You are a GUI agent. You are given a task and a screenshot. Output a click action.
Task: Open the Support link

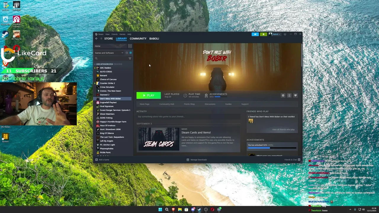pos(245,104)
